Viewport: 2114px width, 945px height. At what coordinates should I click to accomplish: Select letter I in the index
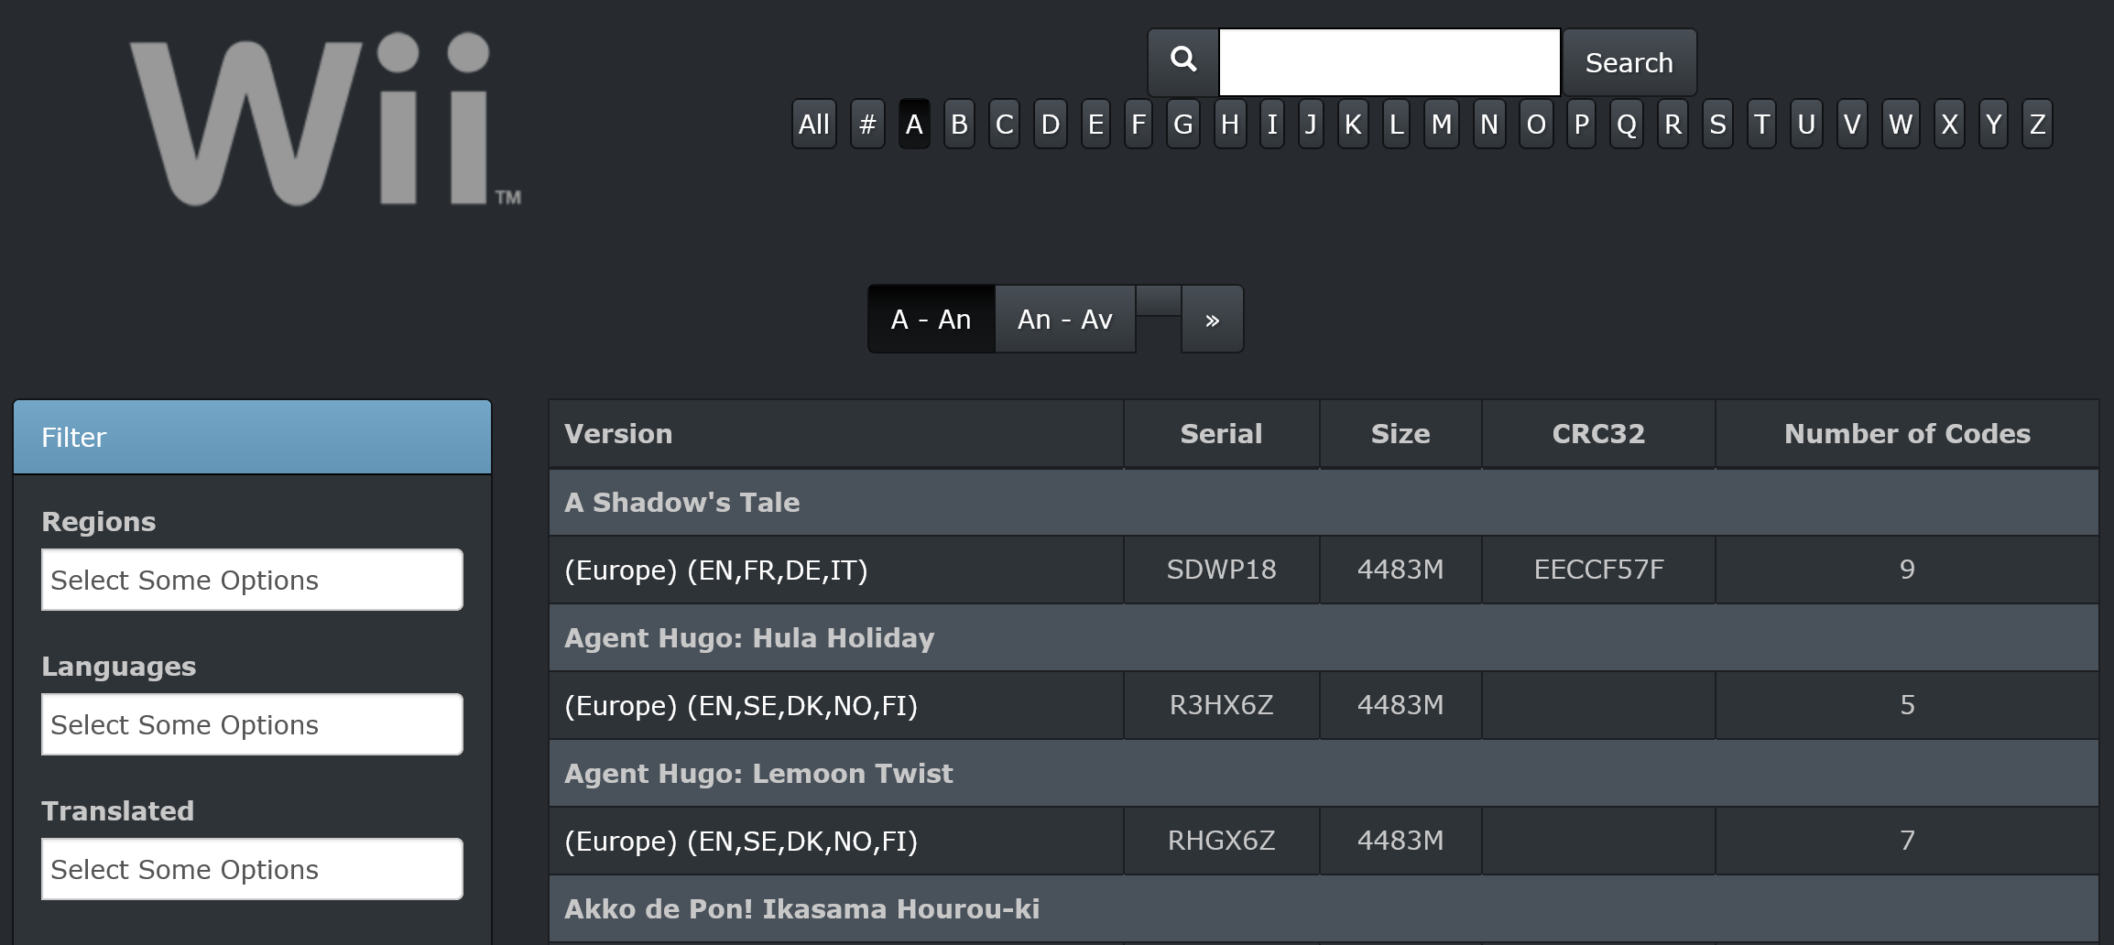coord(1272,124)
